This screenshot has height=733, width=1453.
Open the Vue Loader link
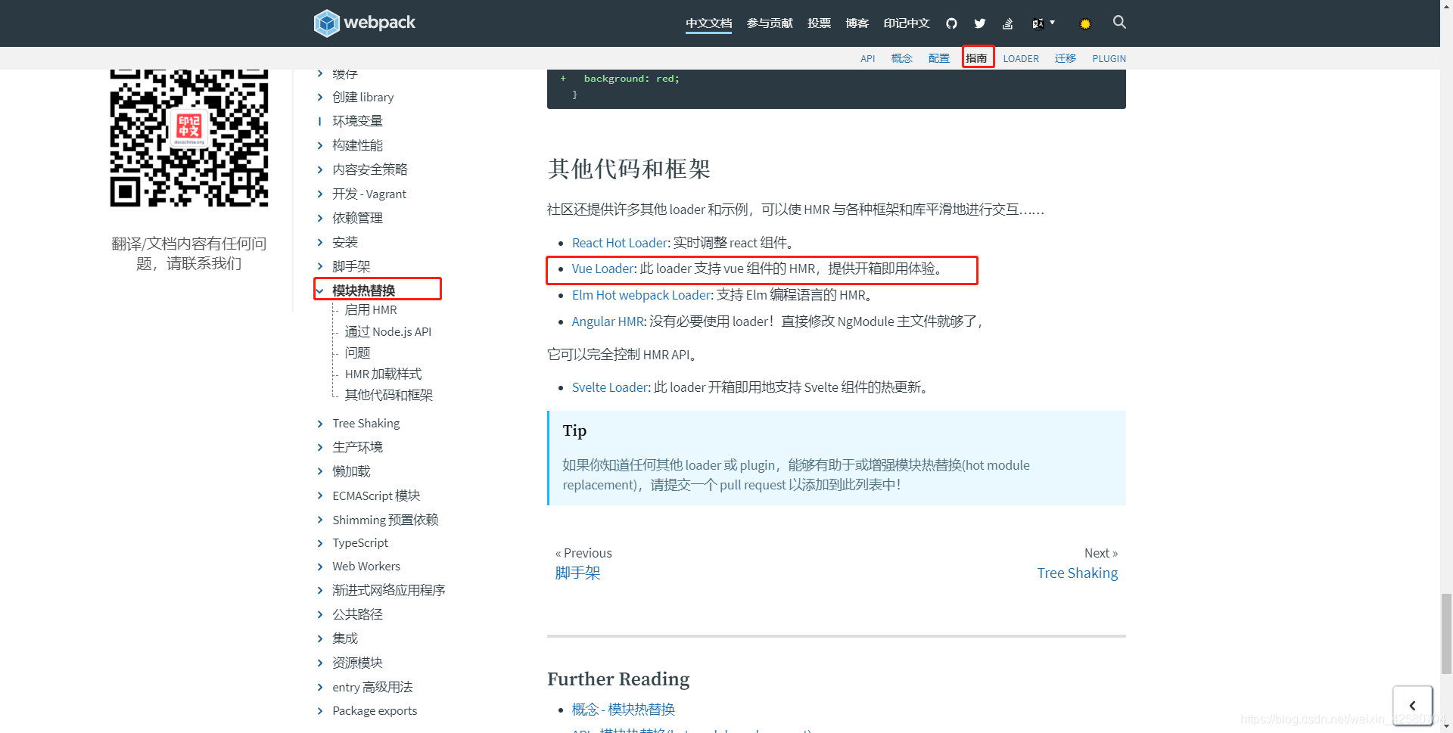[x=602, y=269]
